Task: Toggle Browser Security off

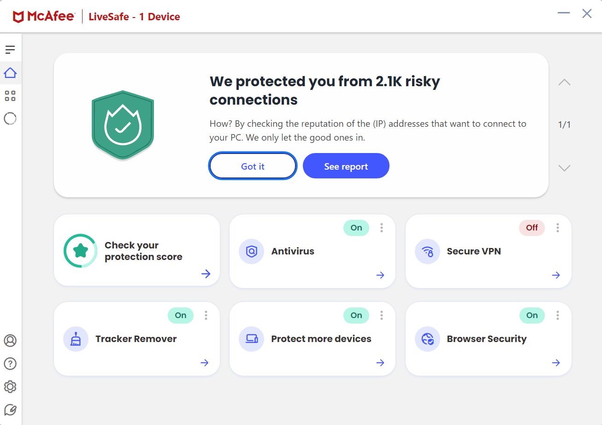Action: (531, 315)
